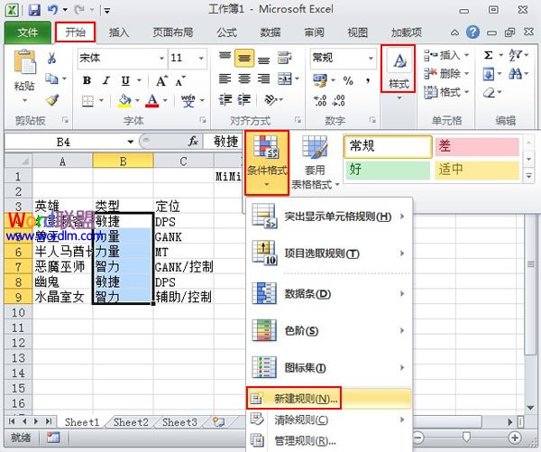The height and width of the screenshot is (452, 541).
Task: Click increase decimal icon
Action: [320, 101]
